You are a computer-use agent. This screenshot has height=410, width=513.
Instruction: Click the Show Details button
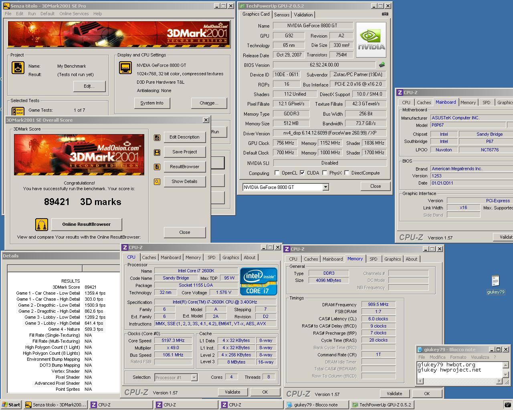click(x=184, y=181)
